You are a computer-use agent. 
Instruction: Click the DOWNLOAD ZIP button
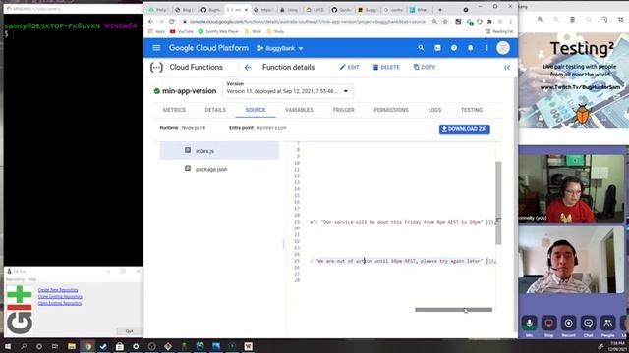465,129
